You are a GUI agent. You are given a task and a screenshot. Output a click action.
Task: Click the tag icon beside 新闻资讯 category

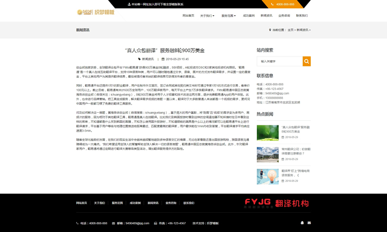point(140,59)
